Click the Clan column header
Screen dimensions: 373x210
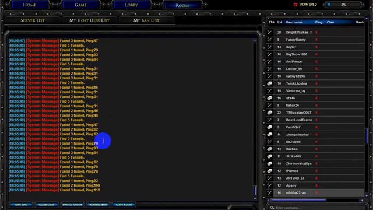pos(330,22)
